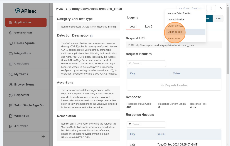This screenshot has height=146, width=230.
Task: Click the info icon beside Detection Description
Action: (92, 36)
